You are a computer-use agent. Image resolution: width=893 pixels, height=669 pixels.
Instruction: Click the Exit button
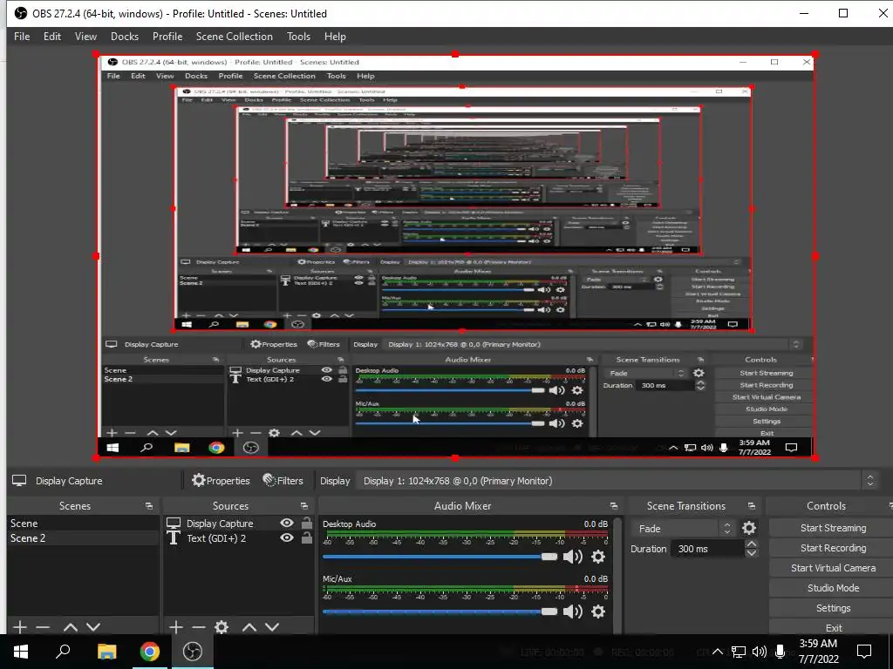[833, 627]
